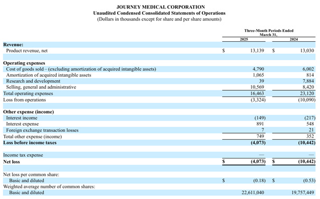Select the value '13,139' for product revenue
This screenshot has width=320, height=199.
[x=257, y=51]
